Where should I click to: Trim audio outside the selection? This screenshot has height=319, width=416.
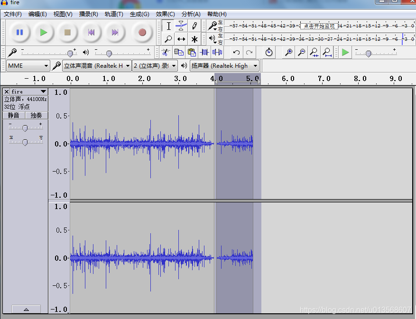204,52
